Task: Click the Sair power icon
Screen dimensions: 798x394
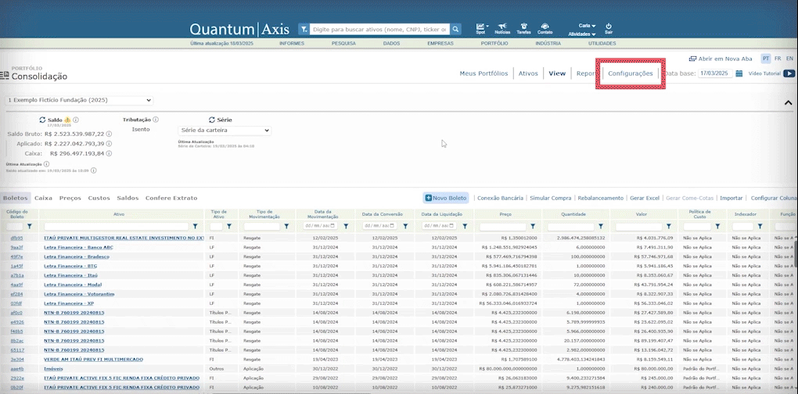Action: point(608,26)
